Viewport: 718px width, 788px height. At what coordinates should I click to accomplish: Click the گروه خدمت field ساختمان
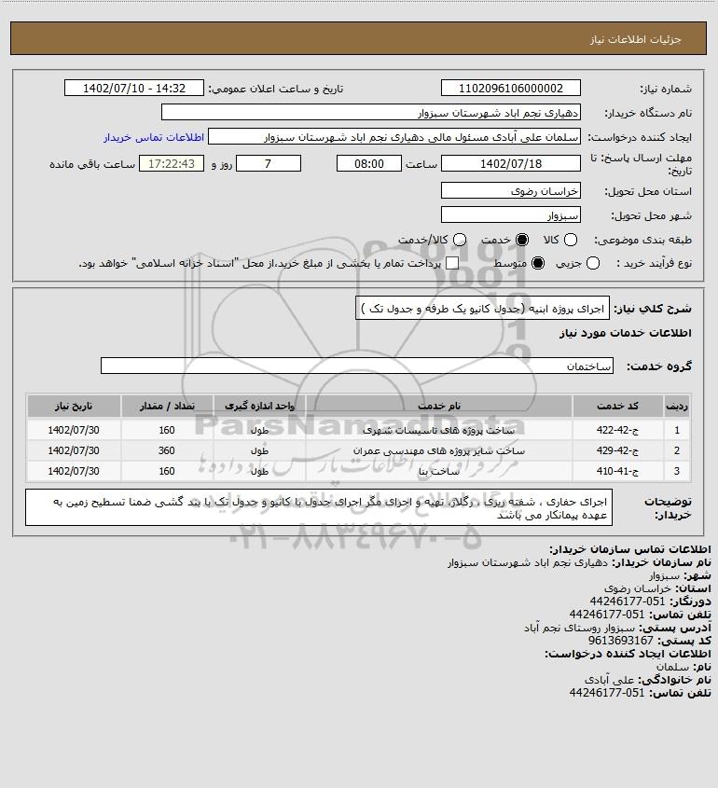click(x=357, y=366)
